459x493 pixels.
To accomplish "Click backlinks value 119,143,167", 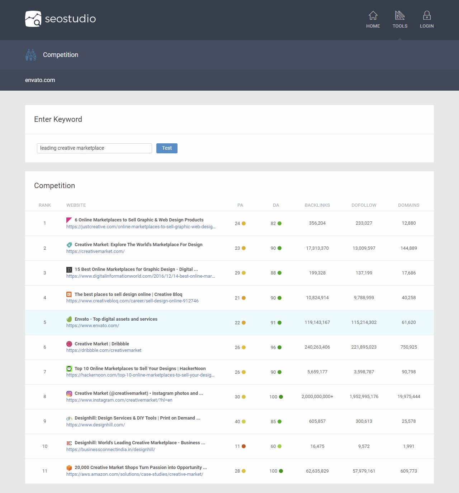I will pos(317,322).
